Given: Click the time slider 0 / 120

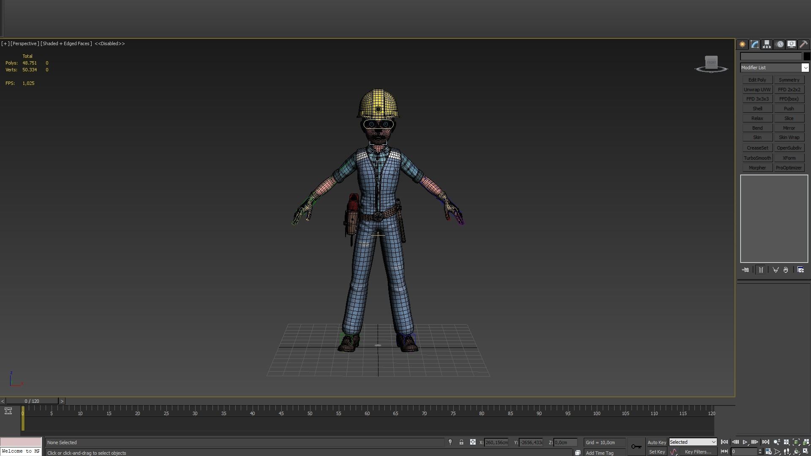Looking at the screenshot, I should coord(32,401).
